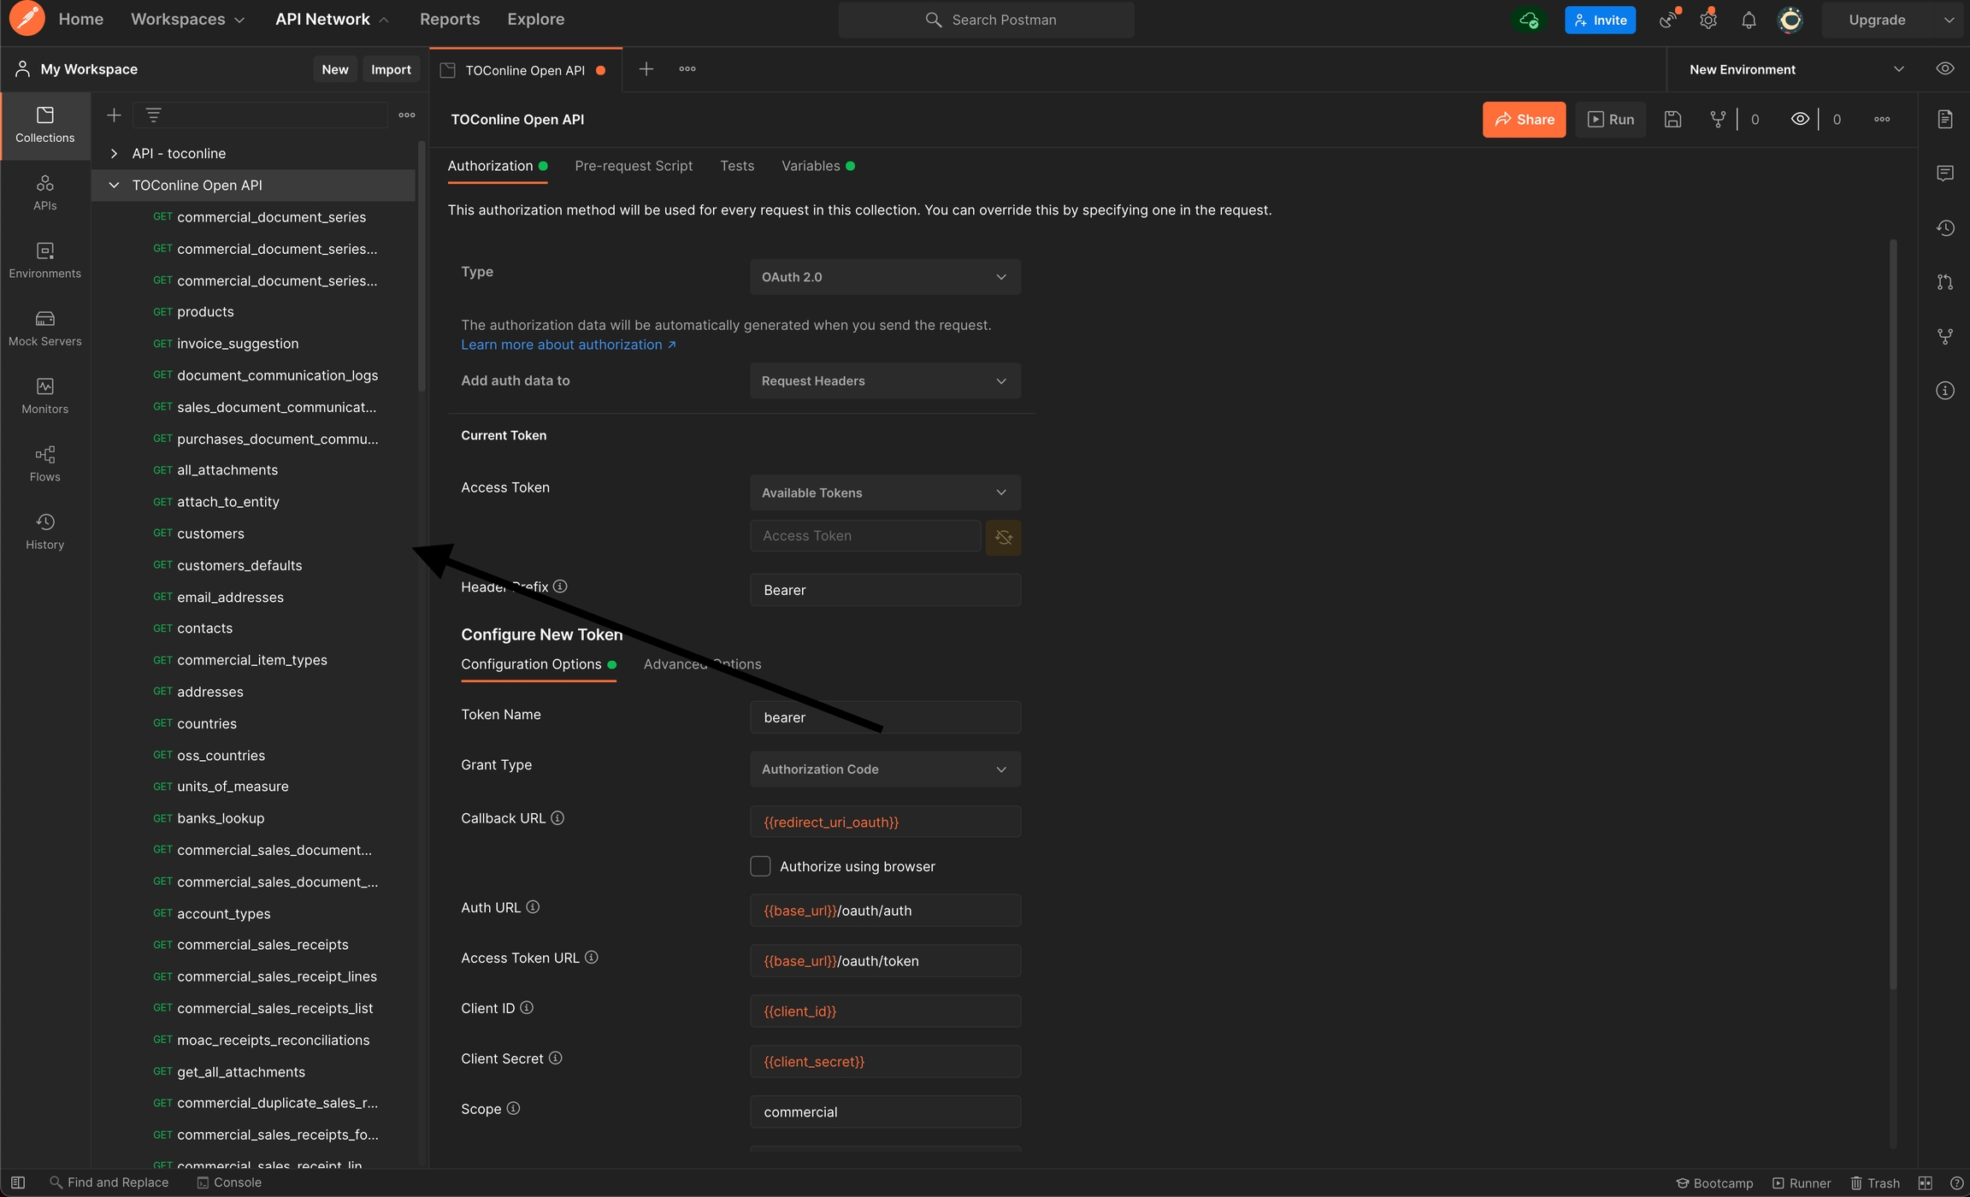Open the notifications bell

pyautogui.click(x=1749, y=20)
